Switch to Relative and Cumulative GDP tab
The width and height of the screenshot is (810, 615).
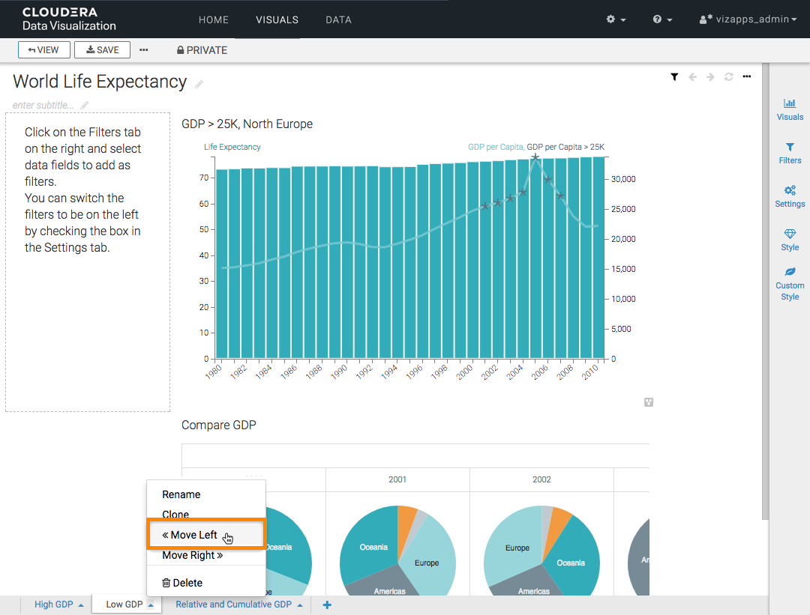point(233,605)
